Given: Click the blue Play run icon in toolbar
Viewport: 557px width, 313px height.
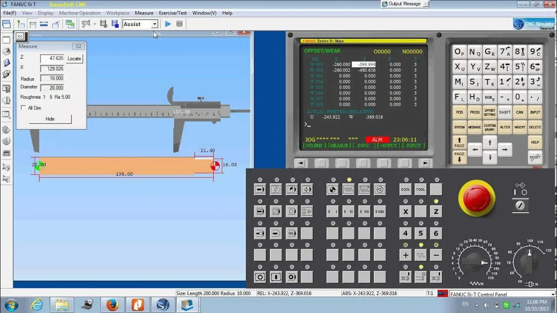Looking at the screenshot, I should tap(168, 24).
